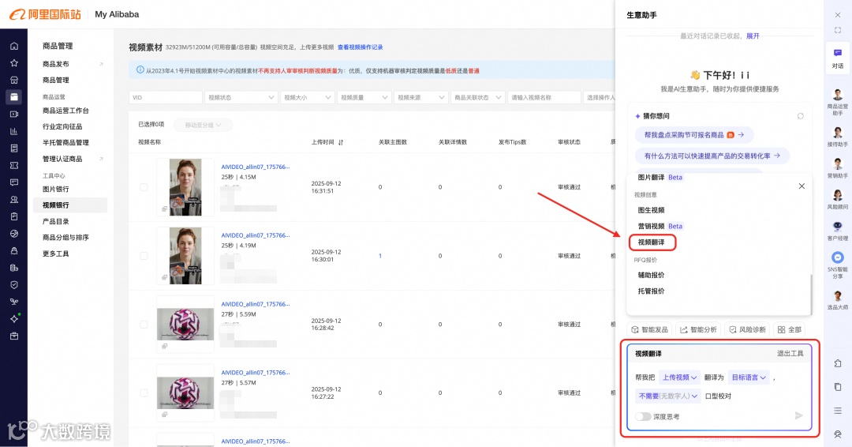Click the 智能分析 button
852x447 pixels.
(698, 329)
